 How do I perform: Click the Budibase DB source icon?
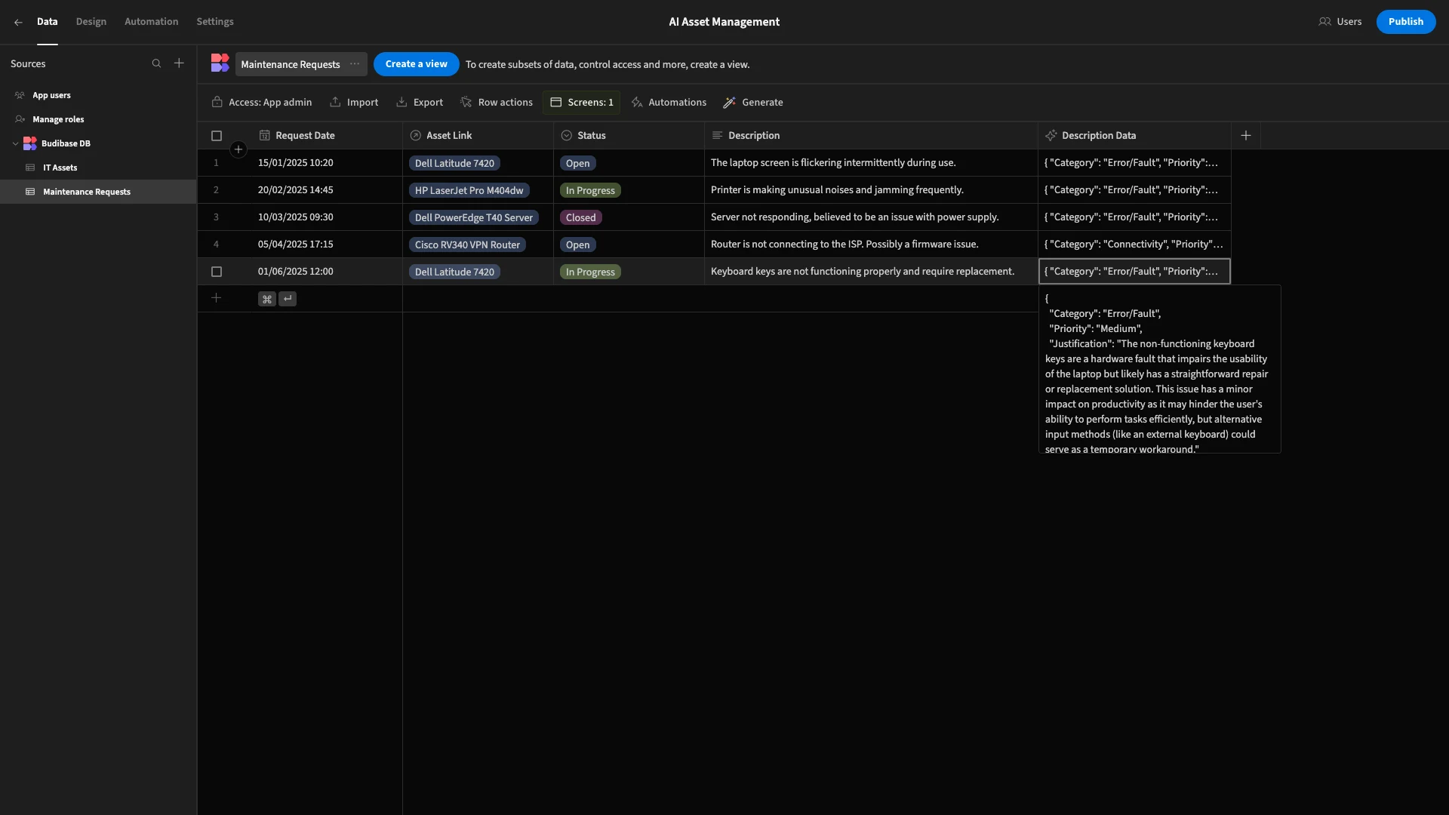(29, 143)
